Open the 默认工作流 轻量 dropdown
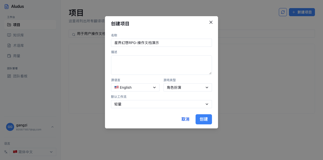The image size is (323, 160). click(161, 104)
